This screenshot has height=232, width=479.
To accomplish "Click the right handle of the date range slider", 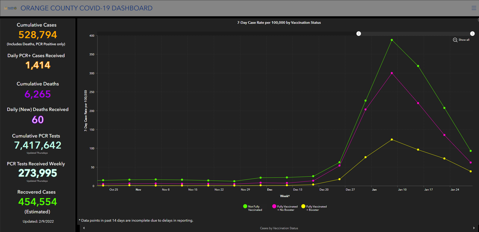I will click(x=472, y=34).
